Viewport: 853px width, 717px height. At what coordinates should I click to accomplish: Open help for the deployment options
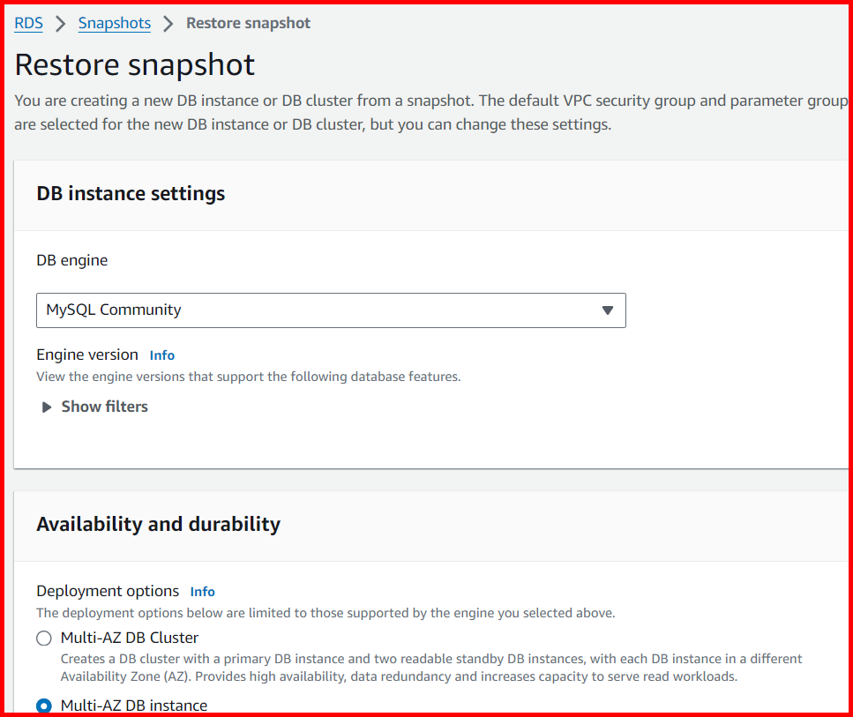[x=202, y=591]
